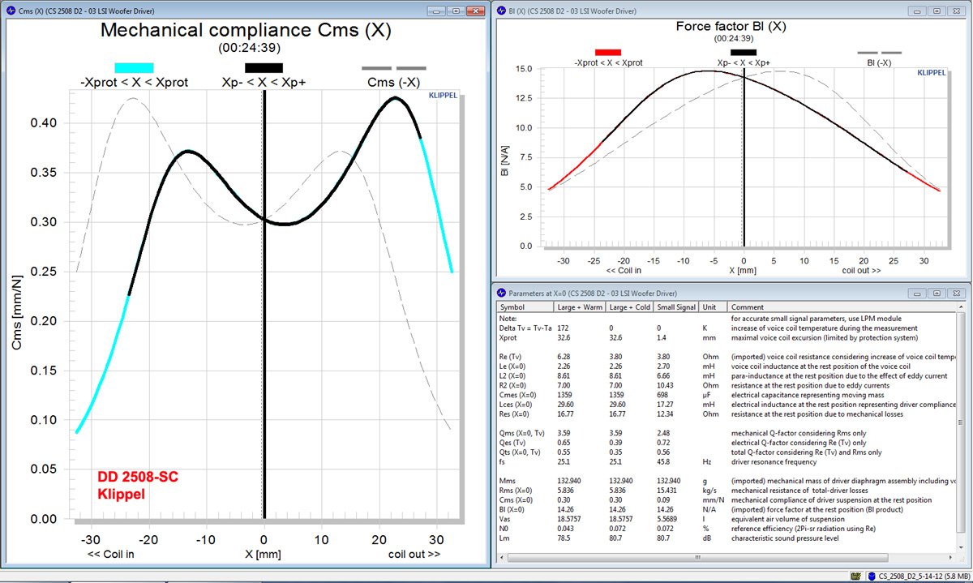Maximize the Parameters at X=0 window
This screenshot has width=973, height=583.
click(937, 293)
